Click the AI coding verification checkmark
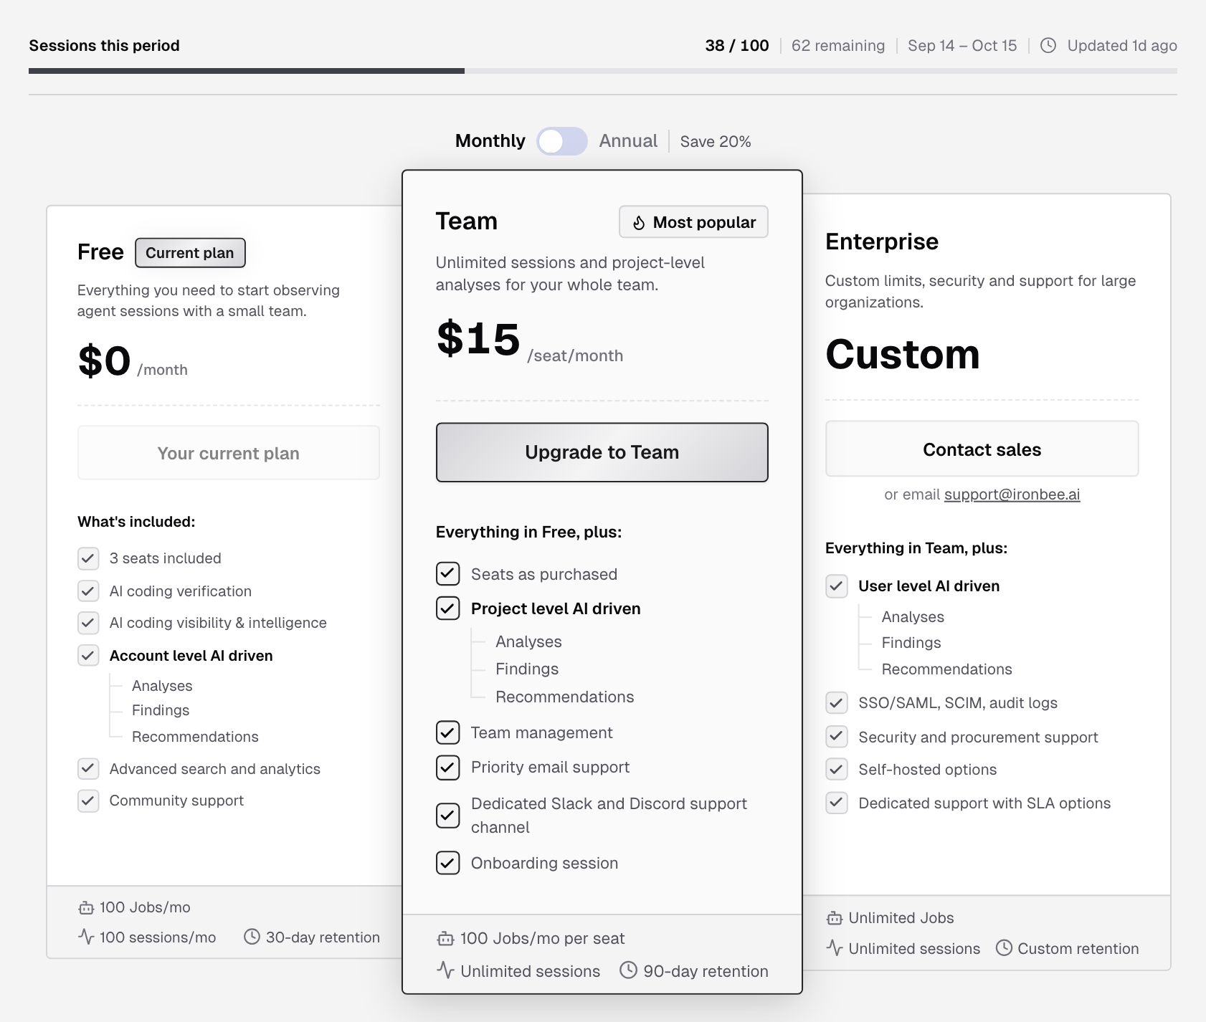The width and height of the screenshot is (1206, 1022). tap(88, 591)
